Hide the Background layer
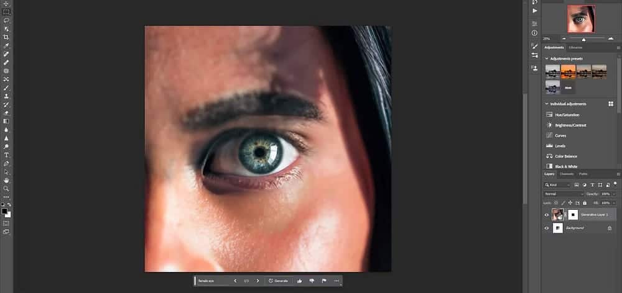This screenshot has height=293, width=622. [x=547, y=228]
